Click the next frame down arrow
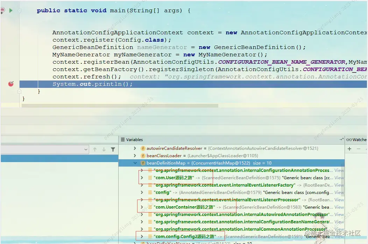 (104, 149)
